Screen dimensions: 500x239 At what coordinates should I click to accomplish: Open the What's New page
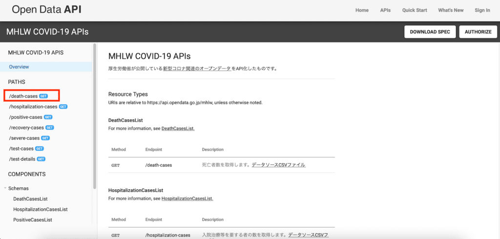(x=451, y=10)
